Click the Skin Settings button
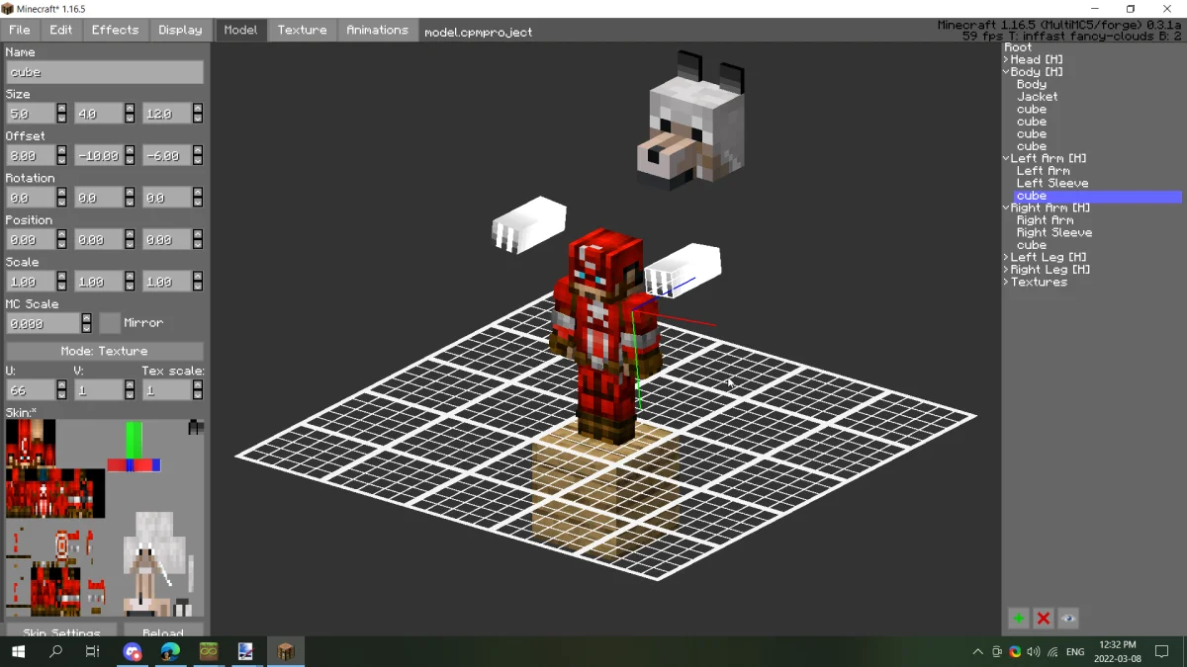The width and height of the screenshot is (1187, 667). (x=61, y=632)
